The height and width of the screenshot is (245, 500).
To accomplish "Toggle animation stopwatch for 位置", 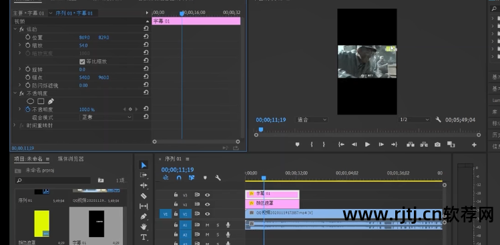I will point(28,37).
